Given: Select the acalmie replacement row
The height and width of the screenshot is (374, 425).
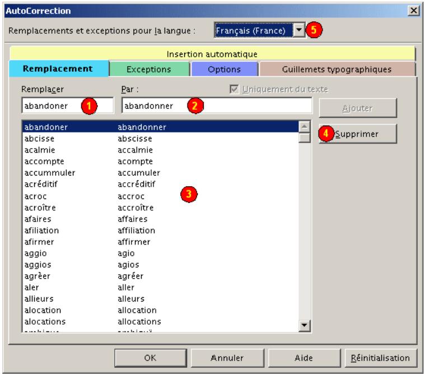Looking at the screenshot, I should point(161,150).
